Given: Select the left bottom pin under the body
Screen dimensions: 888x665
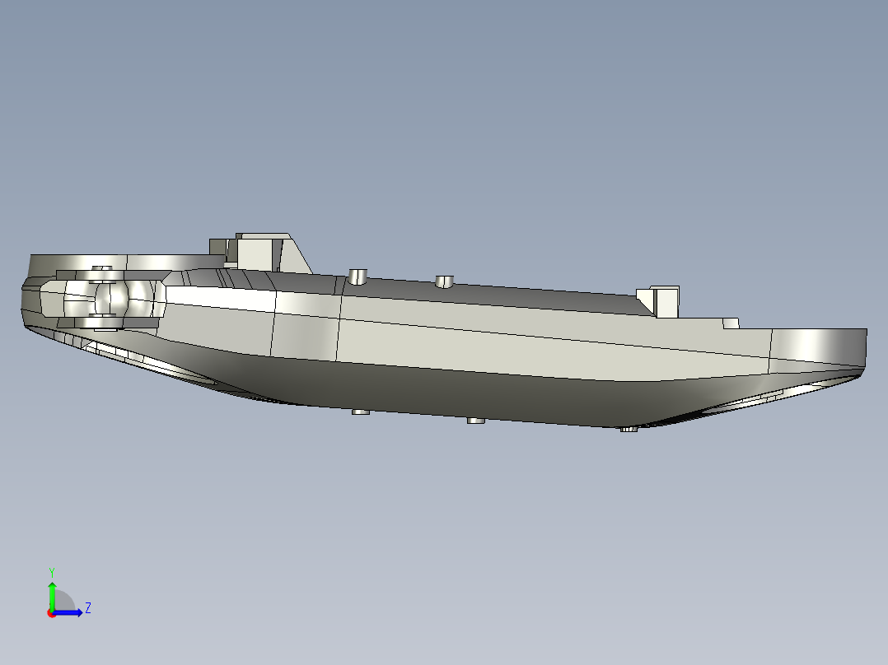Looking at the screenshot, I should click(x=361, y=412).
